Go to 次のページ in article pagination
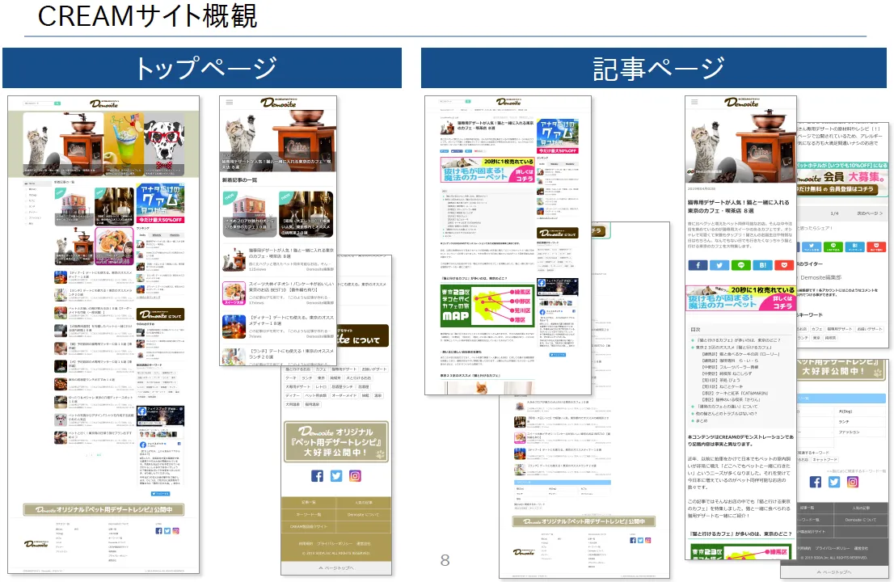Viewport: 894px width, 582px height. [870, 213]
